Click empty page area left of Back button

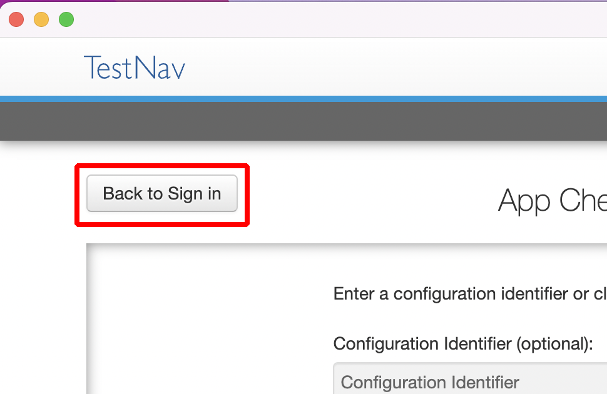pyautogui.click(x=37, y=193)
